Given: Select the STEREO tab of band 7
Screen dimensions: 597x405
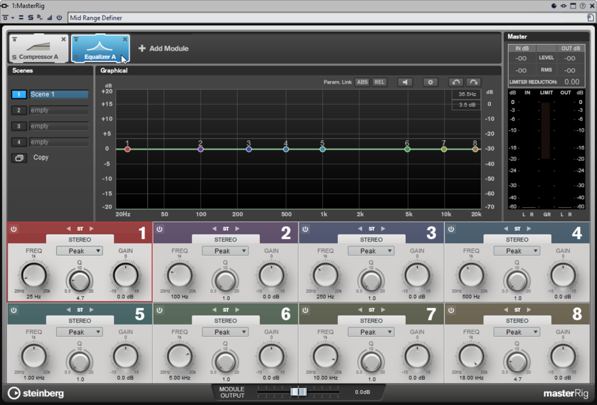Looking at the screenshot, I should (x=371, y=321).
